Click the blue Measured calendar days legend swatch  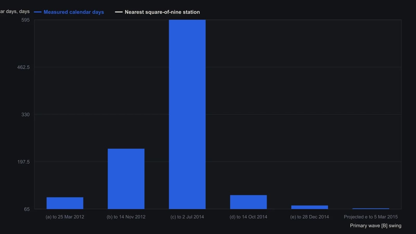[38, 12]
